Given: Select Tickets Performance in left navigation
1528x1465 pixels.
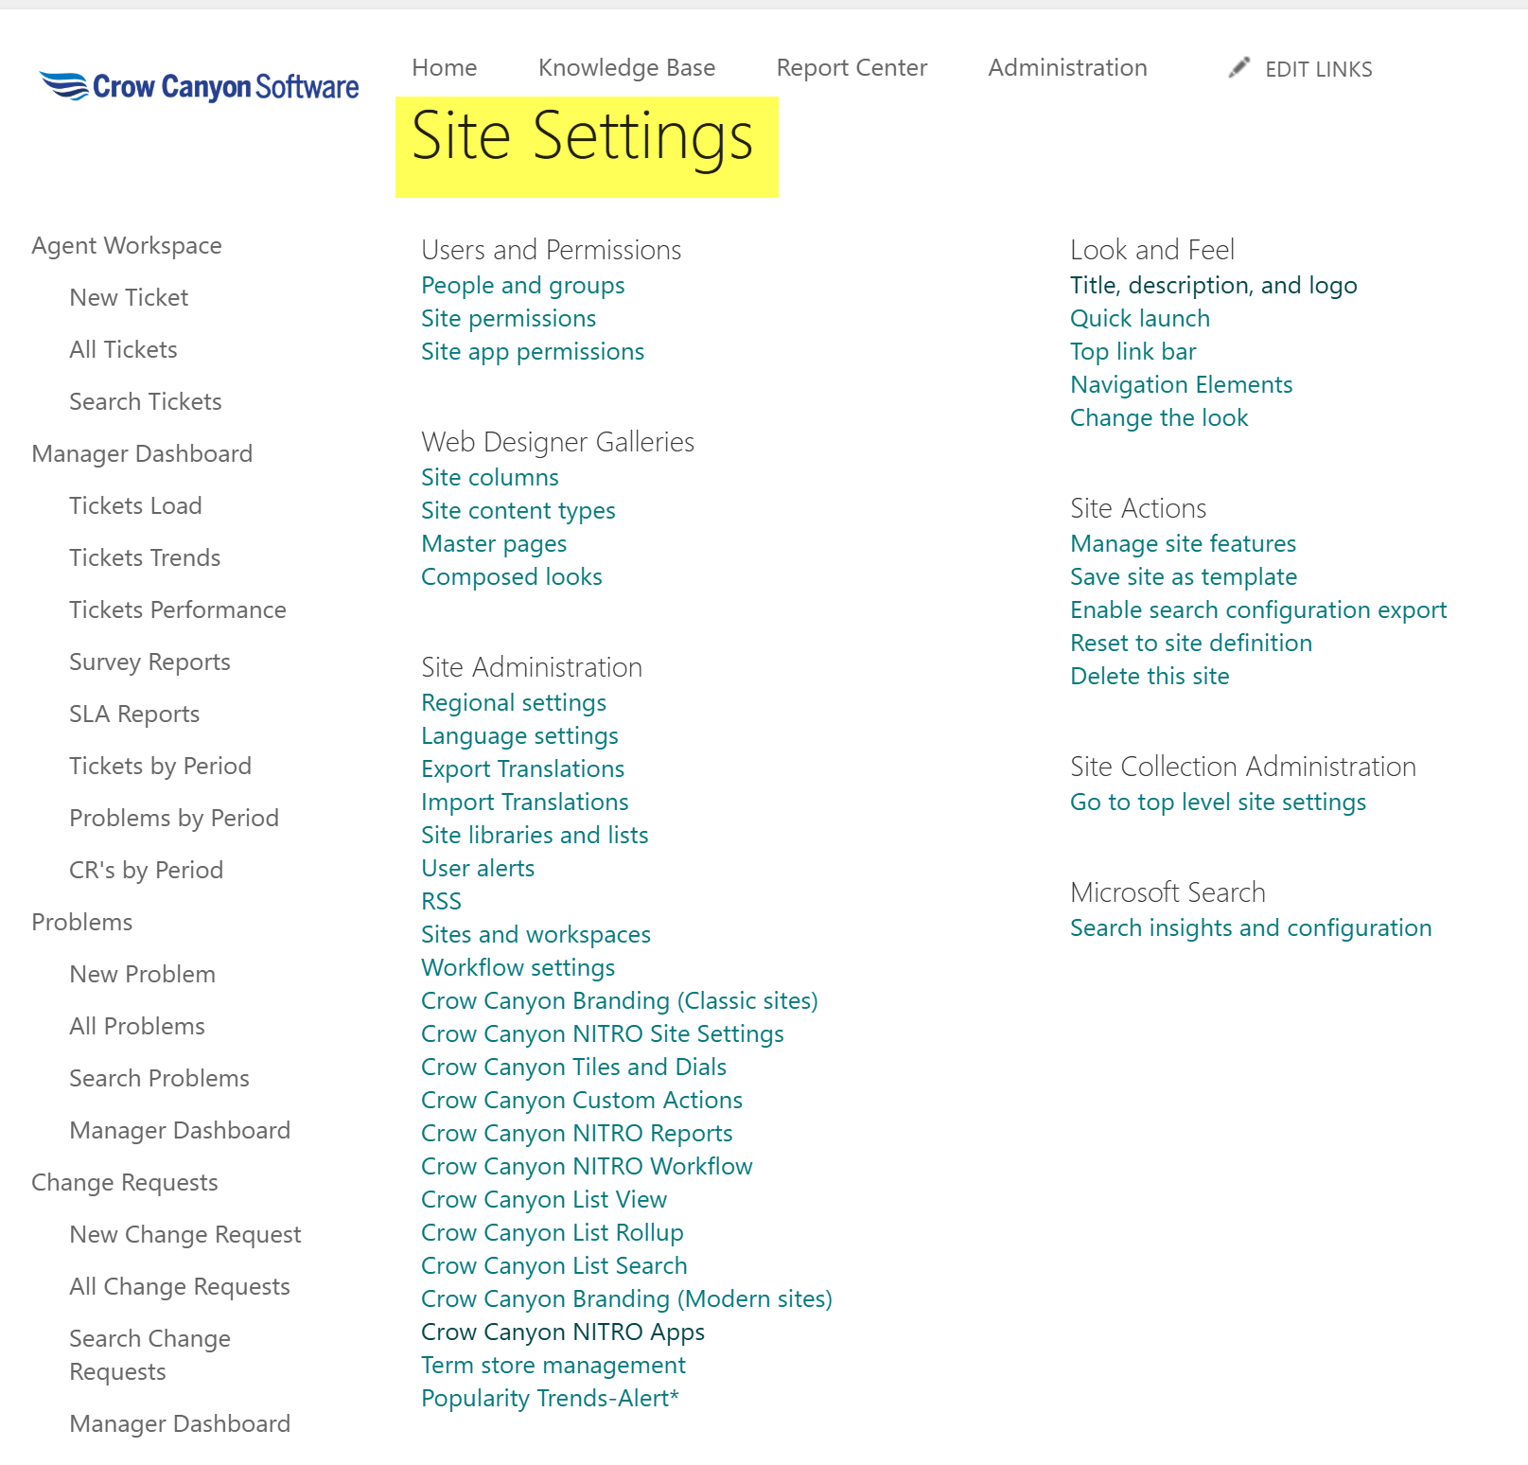Looking at the screenshot, I should (178, 609).
